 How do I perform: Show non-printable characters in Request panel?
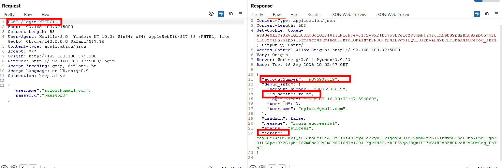coord(231,14)
